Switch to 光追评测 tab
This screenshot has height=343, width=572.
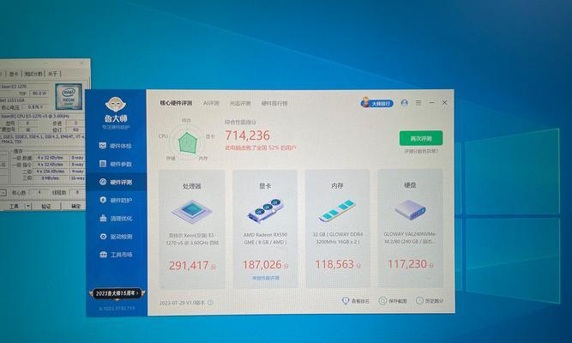[240, 104]
